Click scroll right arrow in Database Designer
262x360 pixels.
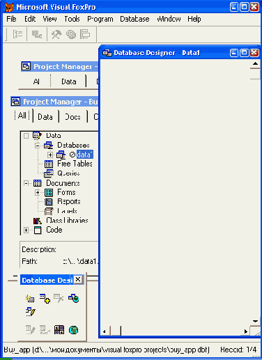pyautogui.click(x=246, y=331)
